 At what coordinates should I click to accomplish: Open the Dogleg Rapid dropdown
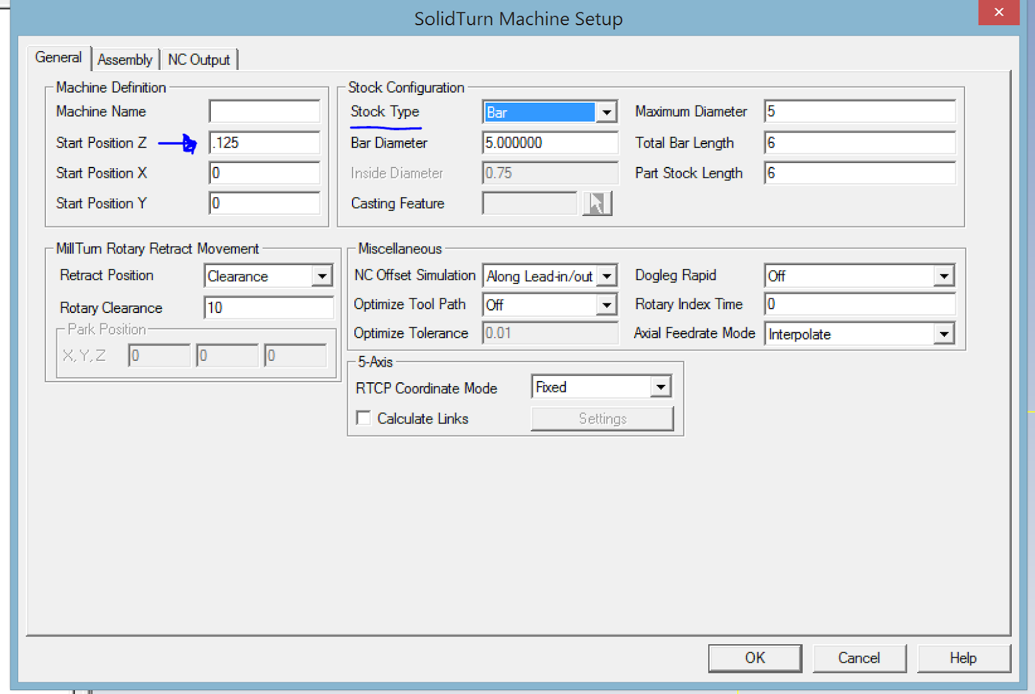point(944,276)
